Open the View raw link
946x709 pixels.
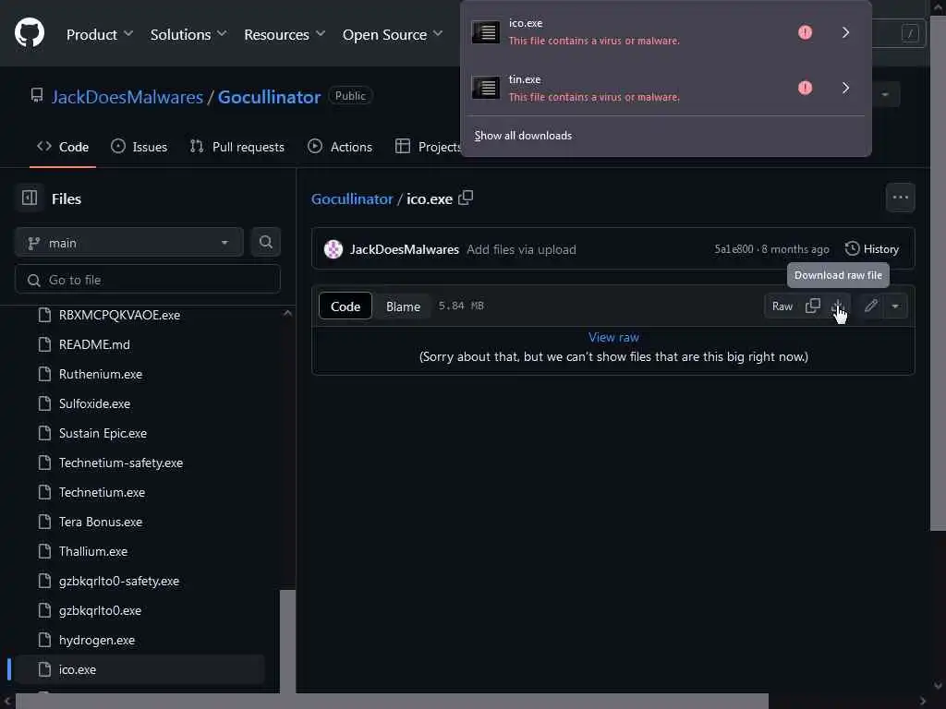pyautogui.click(x=613, y=337)
